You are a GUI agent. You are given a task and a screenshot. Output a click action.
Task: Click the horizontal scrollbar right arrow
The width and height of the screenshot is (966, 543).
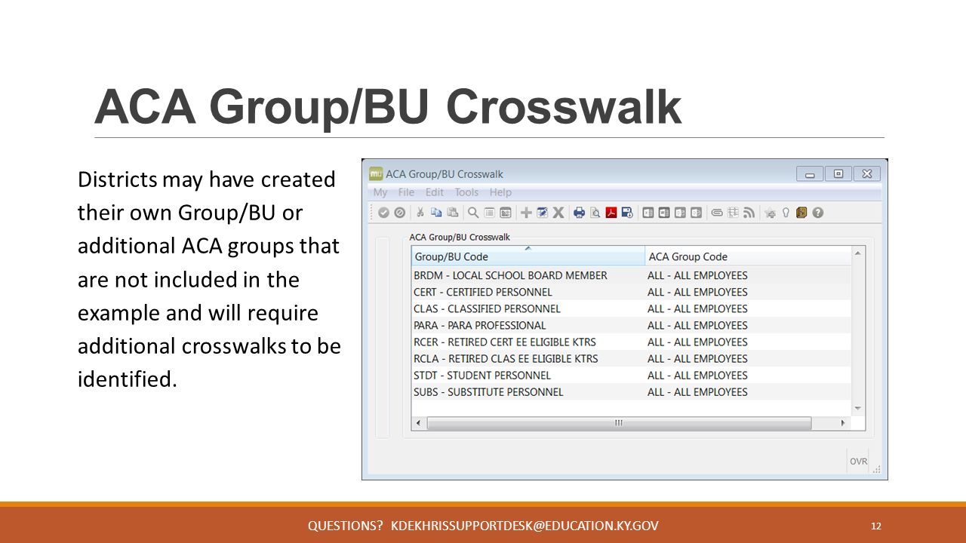pos(844,423)
